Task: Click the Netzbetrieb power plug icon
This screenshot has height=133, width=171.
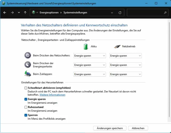Action: coord(117,46)
